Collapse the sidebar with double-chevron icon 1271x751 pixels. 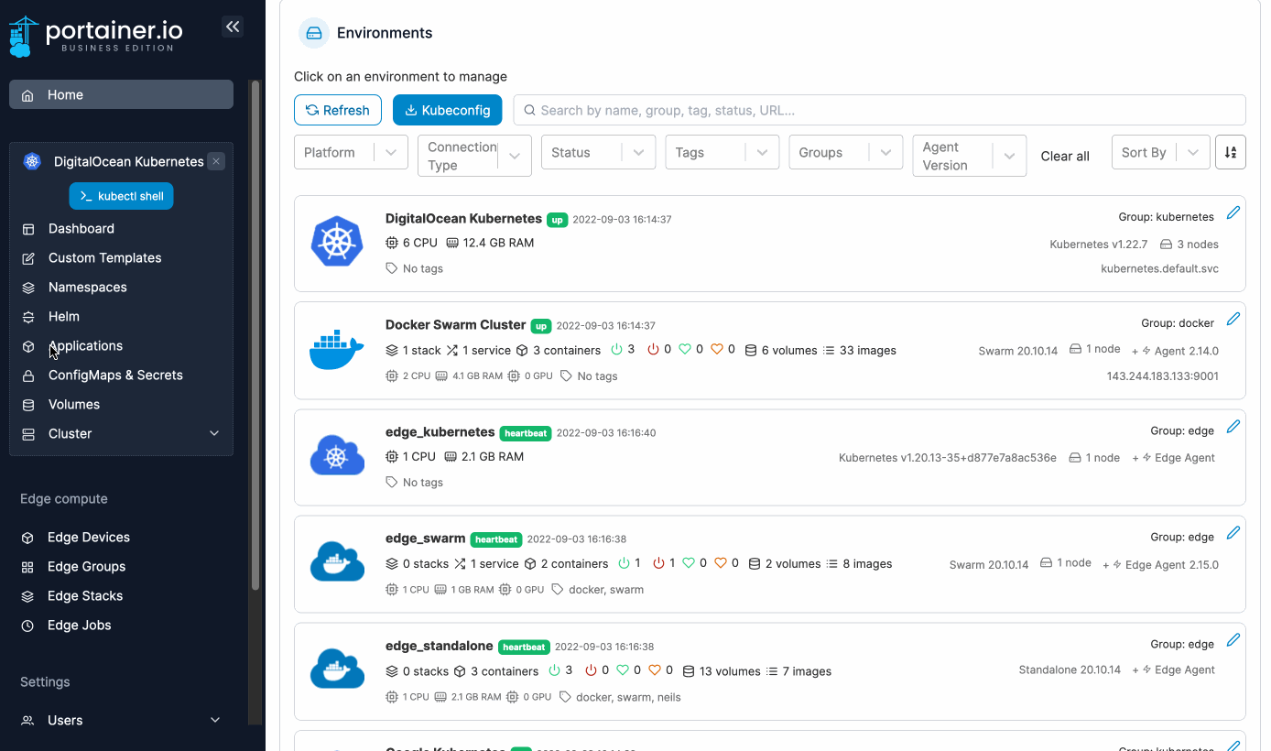233,27
